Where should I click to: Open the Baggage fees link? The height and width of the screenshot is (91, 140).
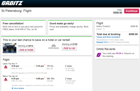102,42
